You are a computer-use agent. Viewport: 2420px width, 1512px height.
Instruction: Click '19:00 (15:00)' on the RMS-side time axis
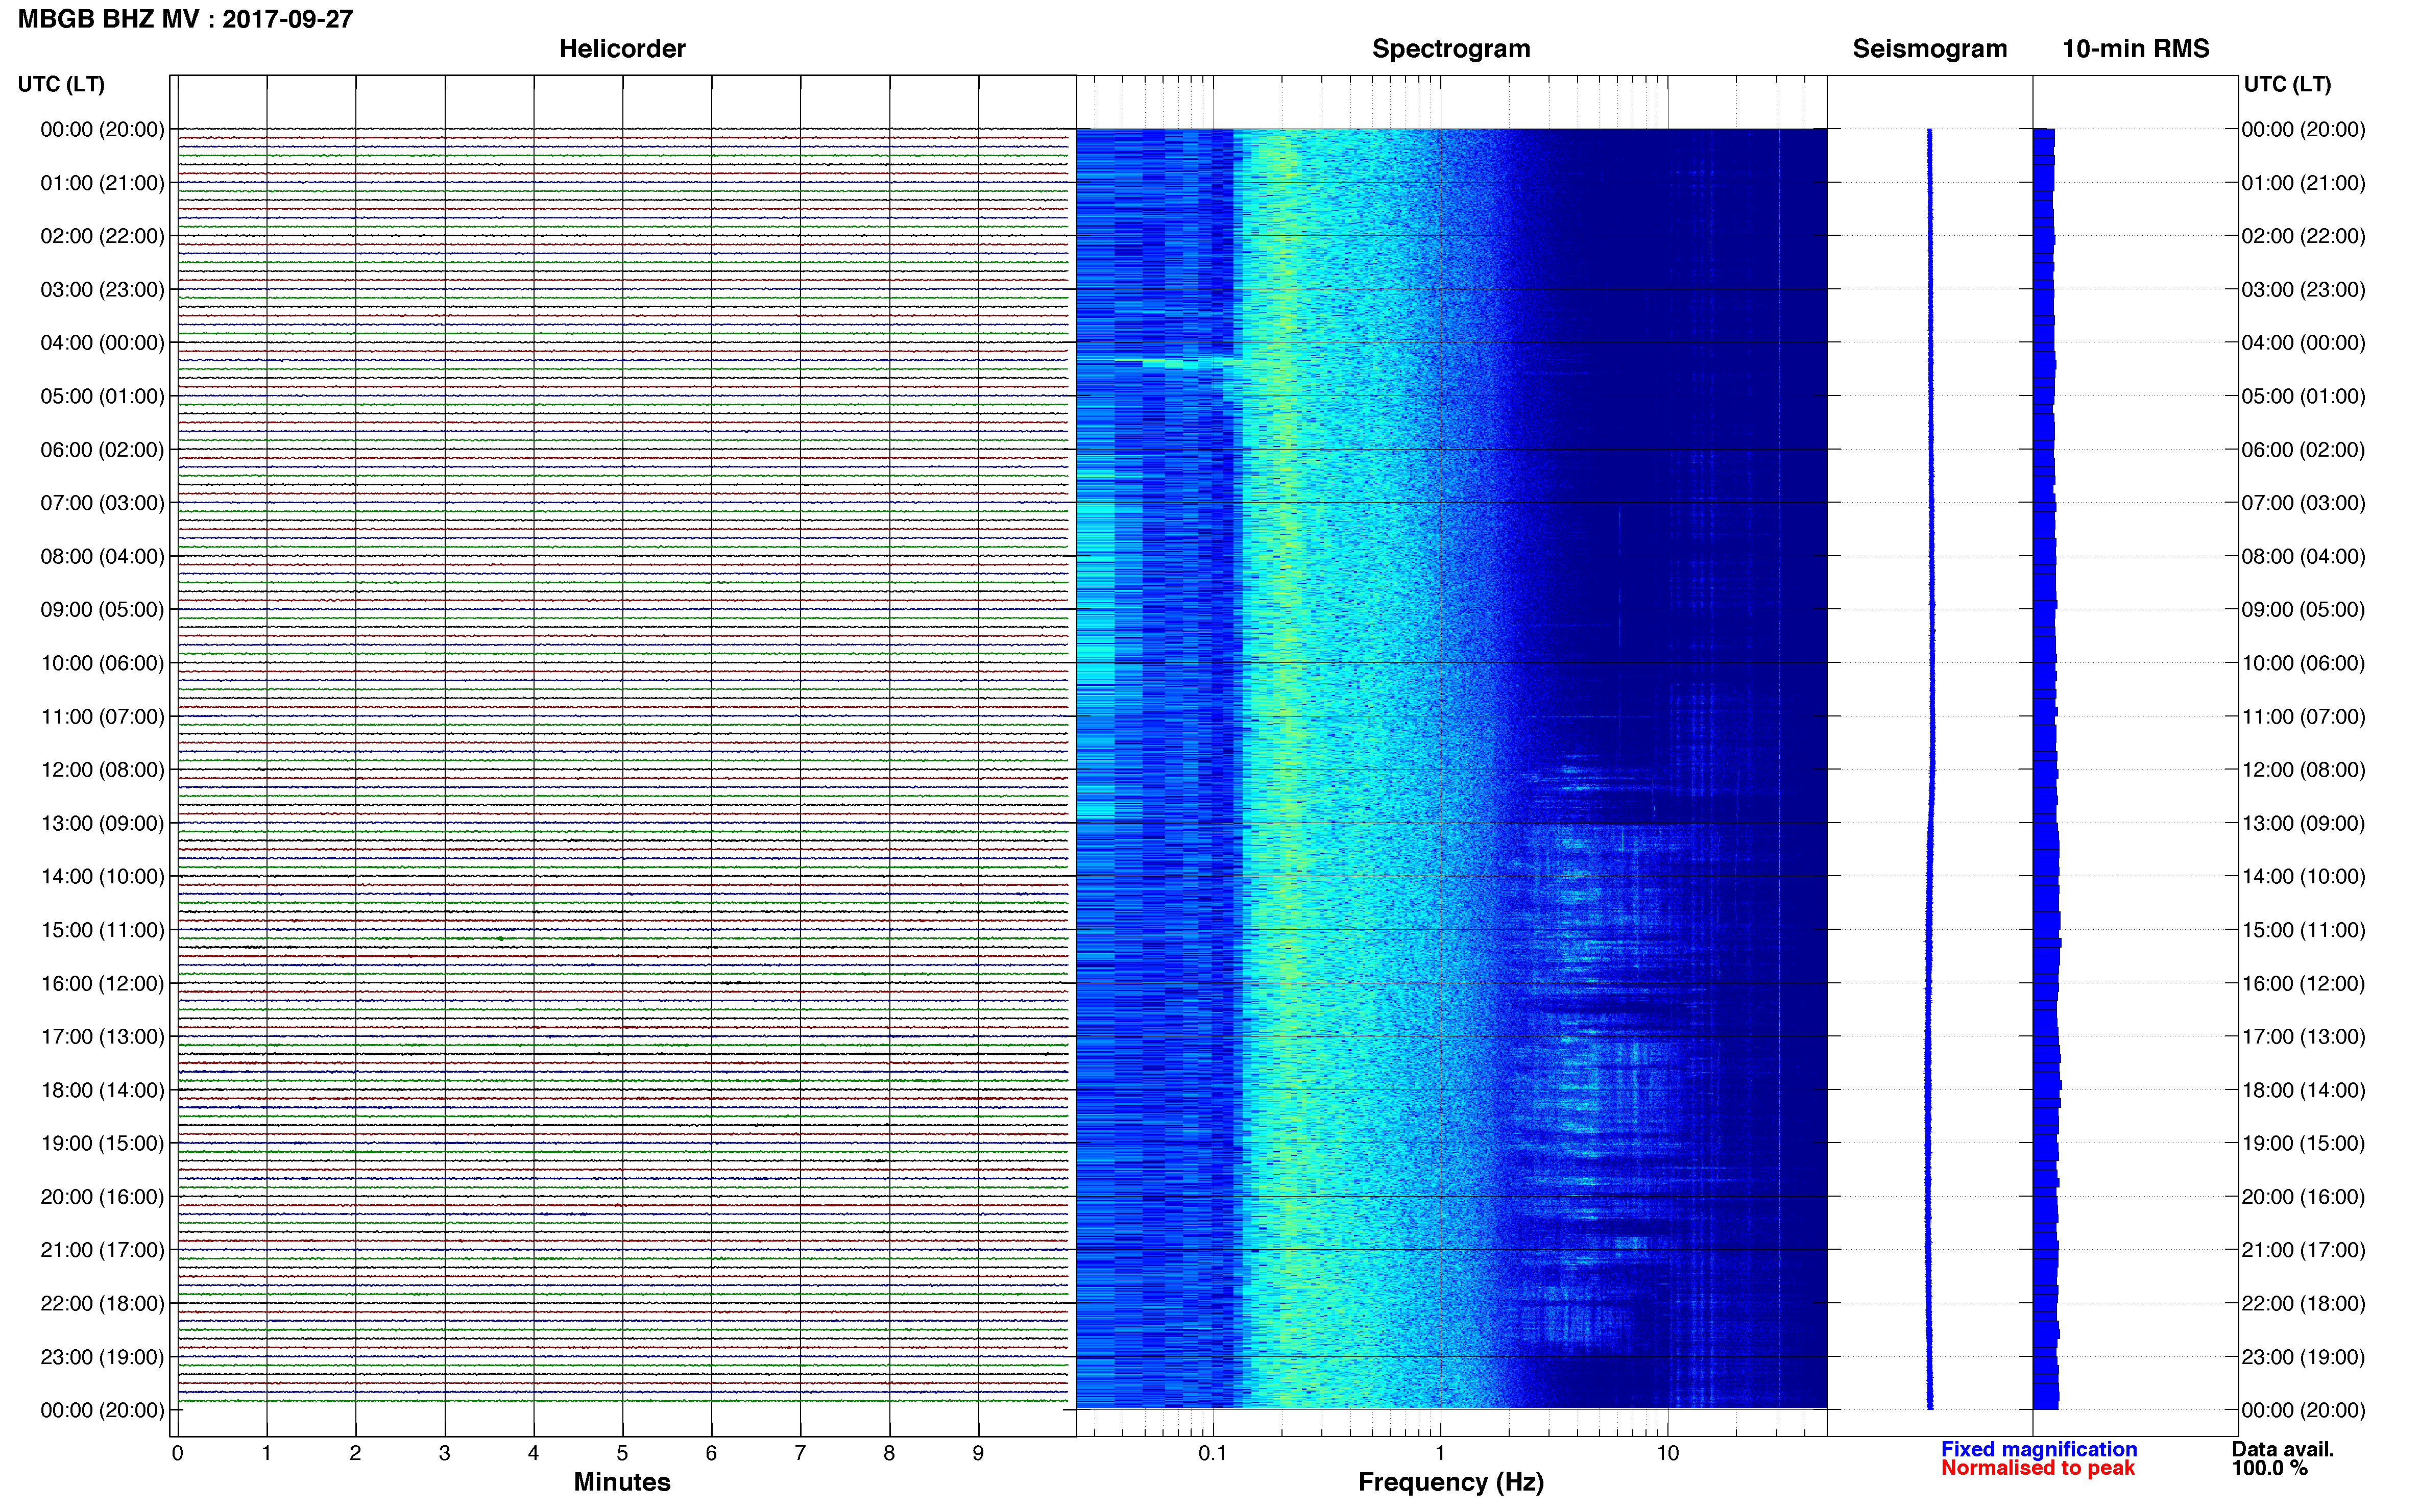point(2303,1143)
